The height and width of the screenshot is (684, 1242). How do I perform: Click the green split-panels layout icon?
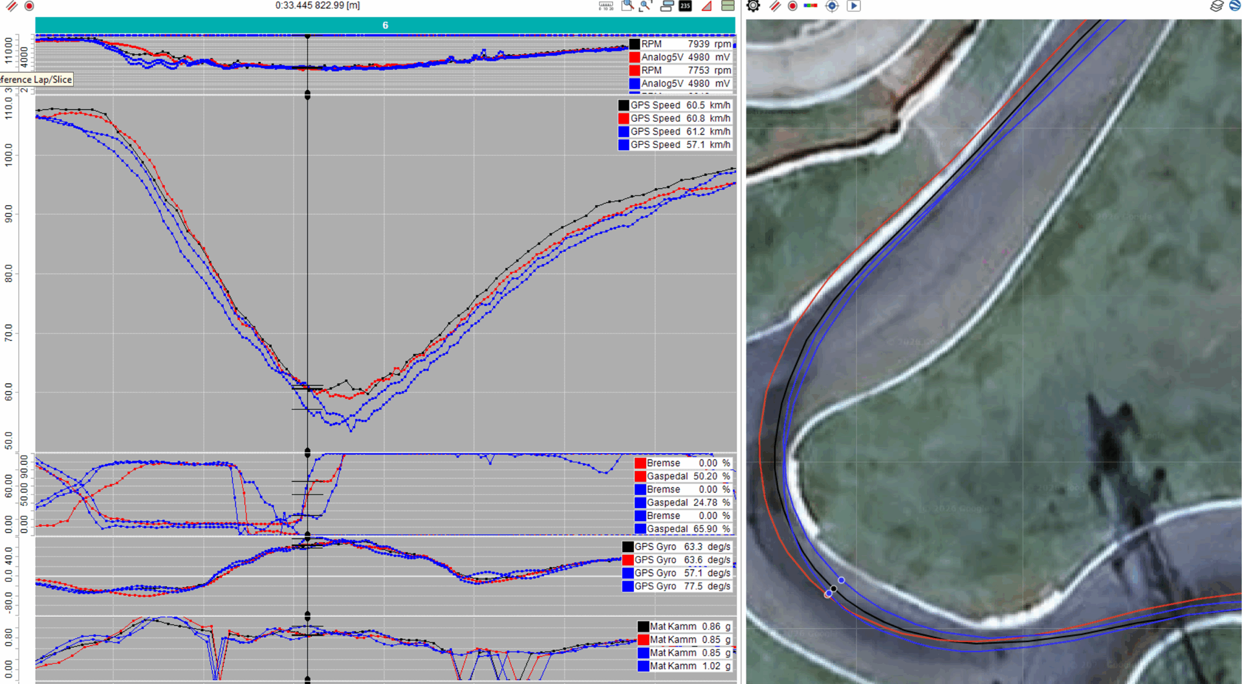pos(728,6)
